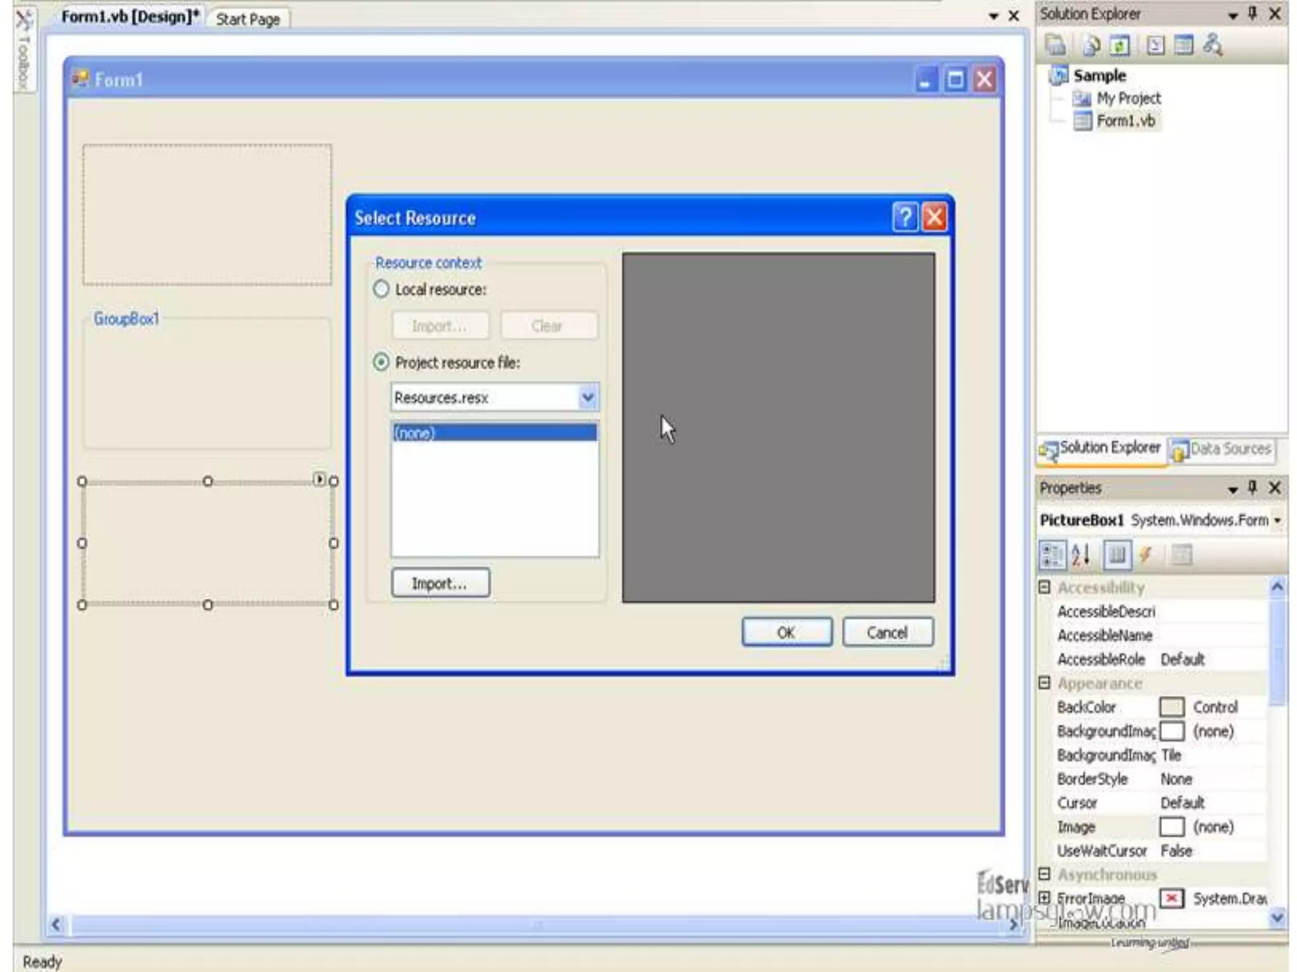Click the Properties icon in Solution Explorer toolbar

click(x=1056, y=45)
